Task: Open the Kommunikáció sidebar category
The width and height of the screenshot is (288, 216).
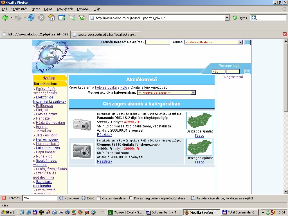Action: click(48, 144)
